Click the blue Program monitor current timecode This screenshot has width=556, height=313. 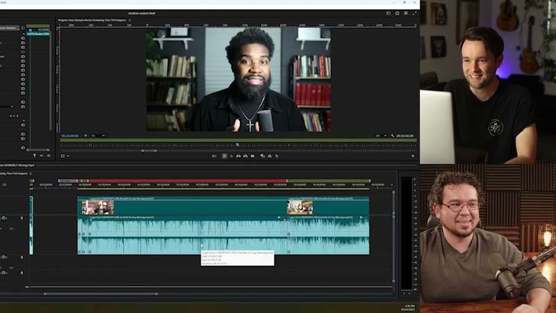point(69,136)
